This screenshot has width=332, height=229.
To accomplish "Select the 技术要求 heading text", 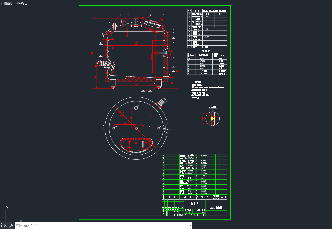I will (x=198, y=82).
